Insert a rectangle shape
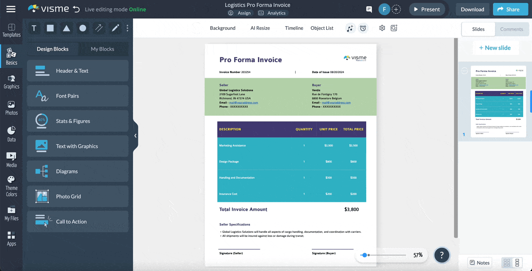 click(50, 28)
